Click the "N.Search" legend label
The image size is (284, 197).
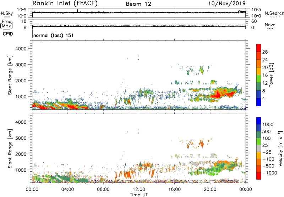pos(274,13)
